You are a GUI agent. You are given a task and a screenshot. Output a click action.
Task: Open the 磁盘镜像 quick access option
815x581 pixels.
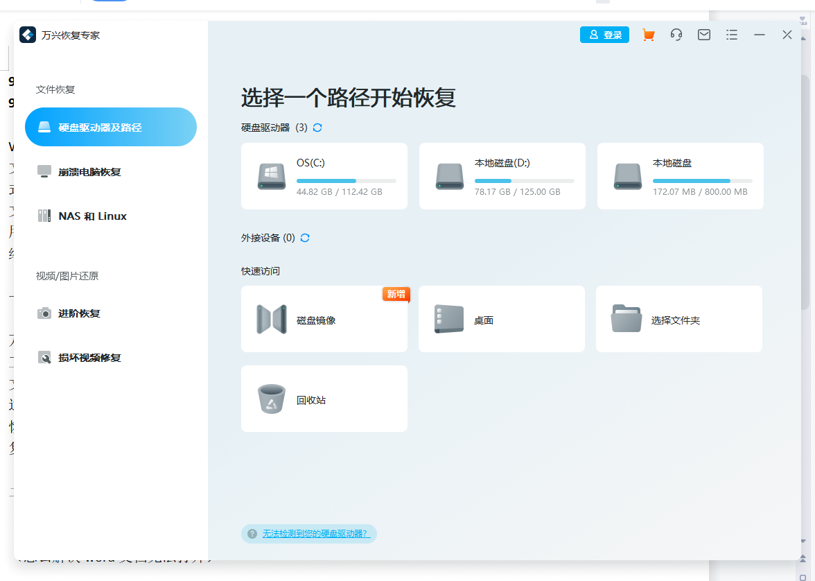(x=324, y=318)
